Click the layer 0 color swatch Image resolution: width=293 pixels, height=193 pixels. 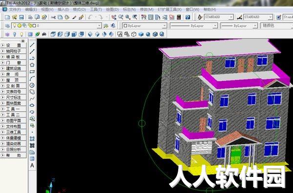point(34,25)
